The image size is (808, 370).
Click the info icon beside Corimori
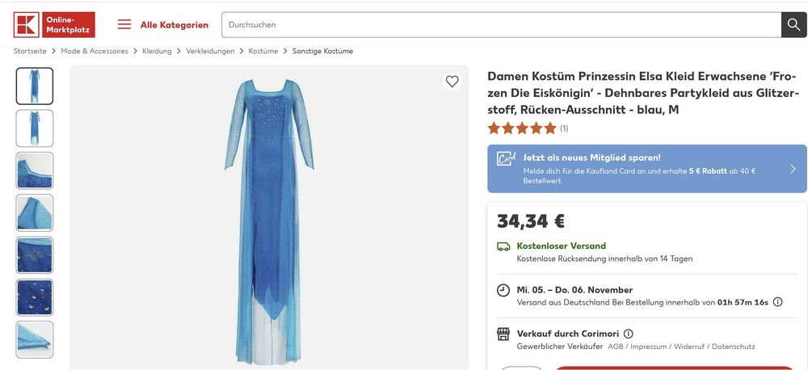point(629,334)
